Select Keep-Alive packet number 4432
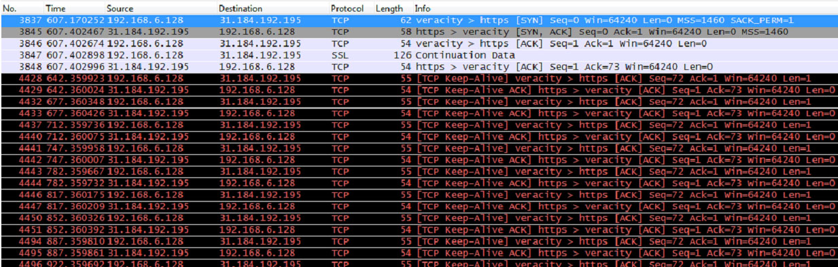The height and width of the screenshot is (267, 838). 419,102
